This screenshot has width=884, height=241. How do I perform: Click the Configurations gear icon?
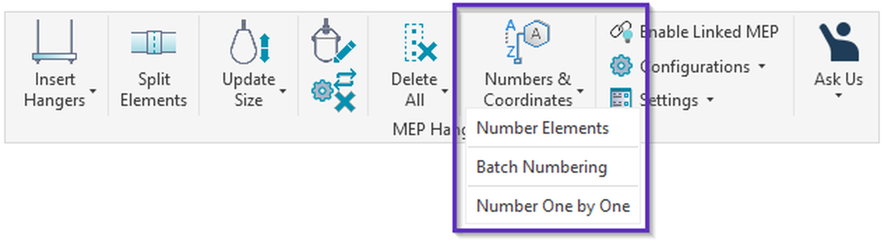click(x=621, y=66)
